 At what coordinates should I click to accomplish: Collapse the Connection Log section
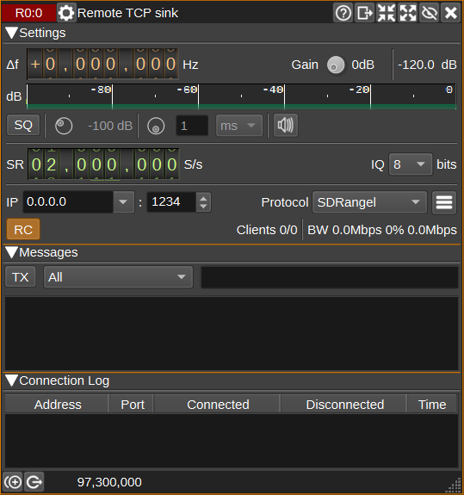[x=12, y=381]
